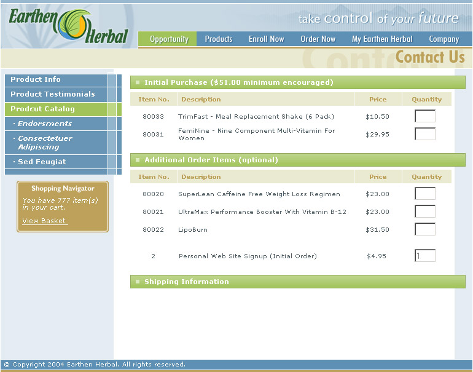
Task: Go to Enroll Now
Action: (x=267, y=39)
